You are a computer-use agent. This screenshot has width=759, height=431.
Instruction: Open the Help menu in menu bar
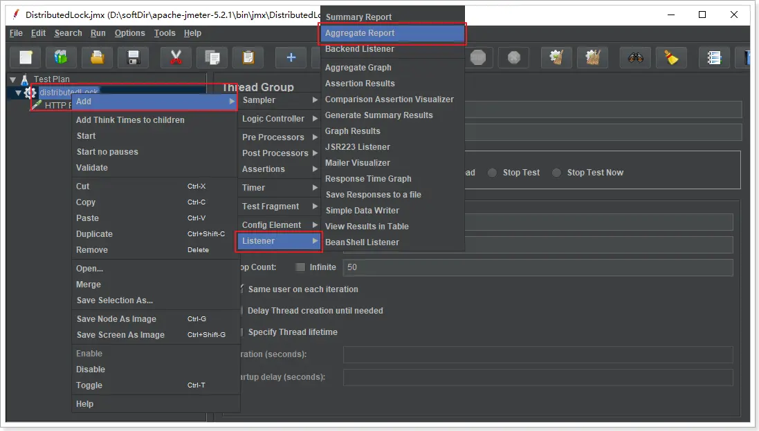click(x=192, y=33)
